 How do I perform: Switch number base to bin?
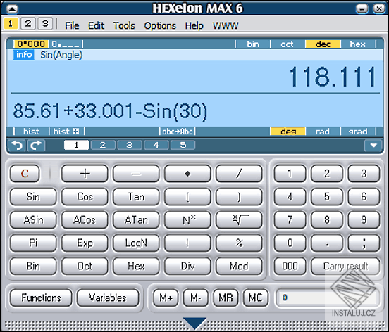[253, 44]
